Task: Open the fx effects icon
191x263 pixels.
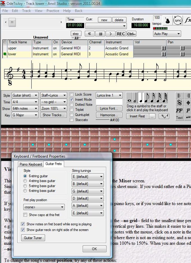Action: pyautogui.click(x=187, y=21)
